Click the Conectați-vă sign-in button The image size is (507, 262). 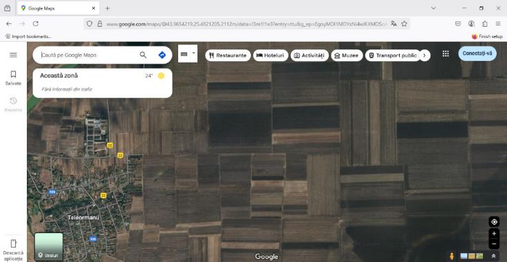(477, 53)
